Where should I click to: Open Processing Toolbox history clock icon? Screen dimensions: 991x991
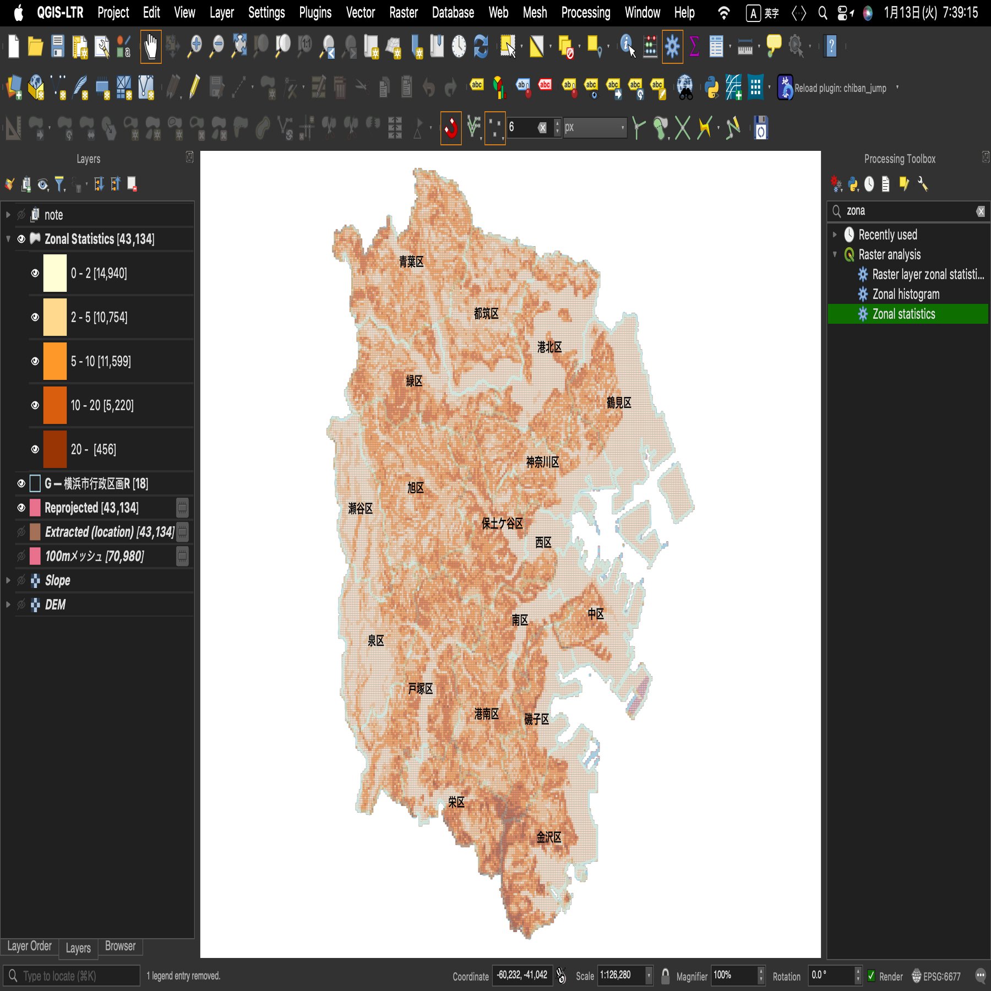pos(869,184)
